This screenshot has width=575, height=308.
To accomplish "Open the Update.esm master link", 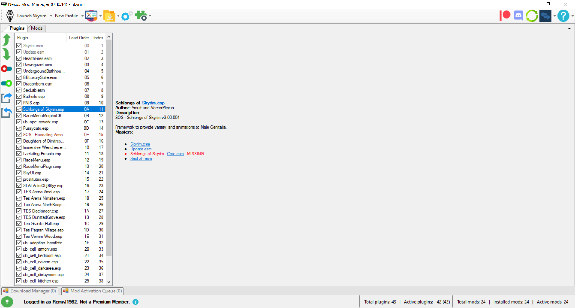I will 141,149.
